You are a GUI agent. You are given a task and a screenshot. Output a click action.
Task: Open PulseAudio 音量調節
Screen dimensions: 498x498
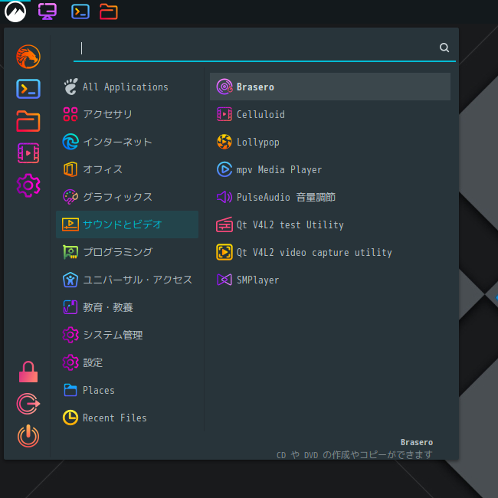[x=330, y=197]
